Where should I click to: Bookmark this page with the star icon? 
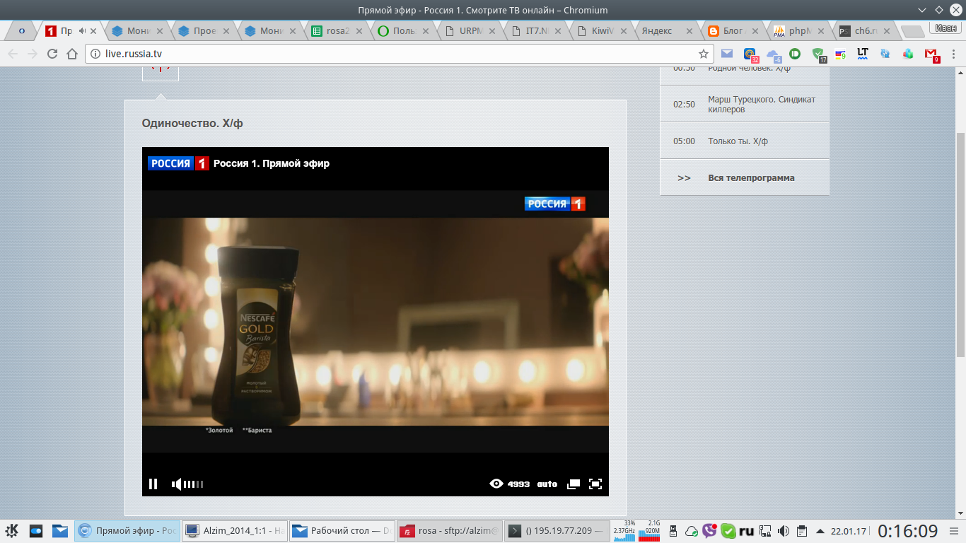(x=703, y=54)
